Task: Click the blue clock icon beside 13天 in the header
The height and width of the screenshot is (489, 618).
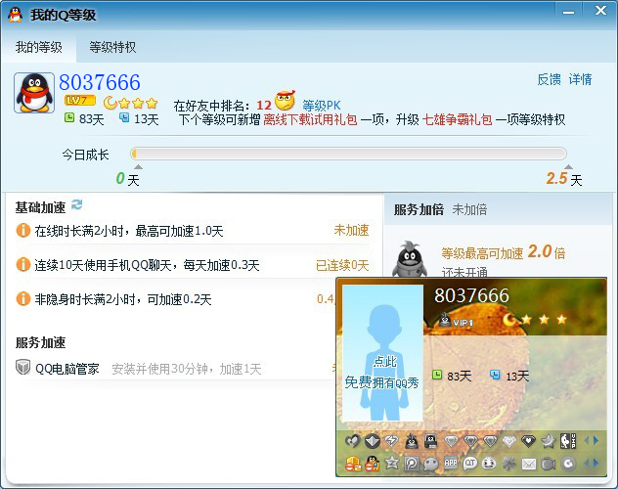Action: click(124, 117)
